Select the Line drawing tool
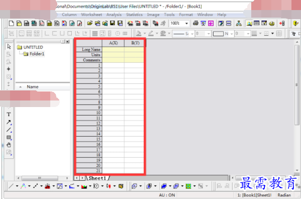 (9, 130)
